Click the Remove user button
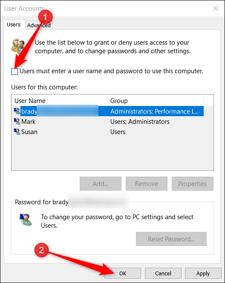This screenshot has height=283, width=225. (x=147, y=183)
